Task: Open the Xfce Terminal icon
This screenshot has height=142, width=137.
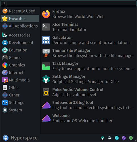Action: coord(46,27)
